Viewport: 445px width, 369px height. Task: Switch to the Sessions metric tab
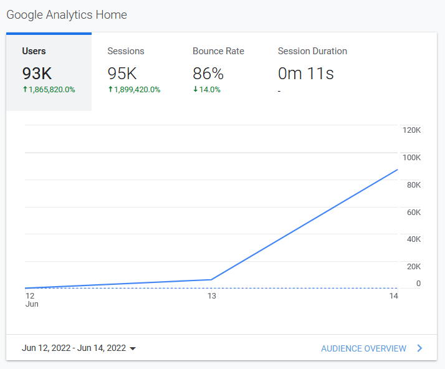[134, 72]
